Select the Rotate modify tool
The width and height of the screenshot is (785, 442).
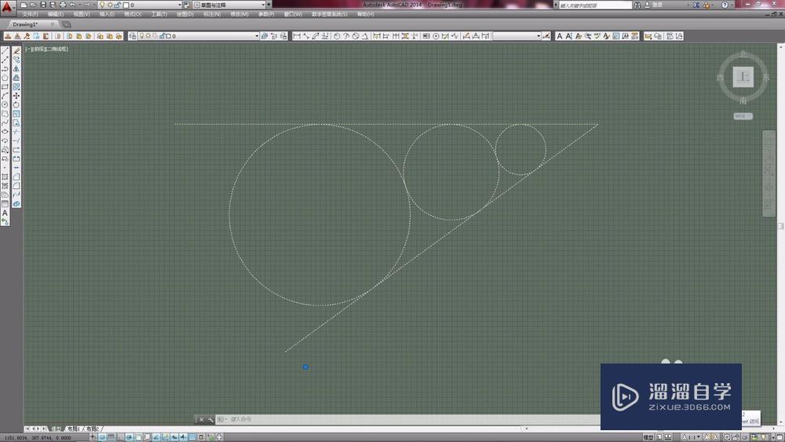click(x=16, y=104)
